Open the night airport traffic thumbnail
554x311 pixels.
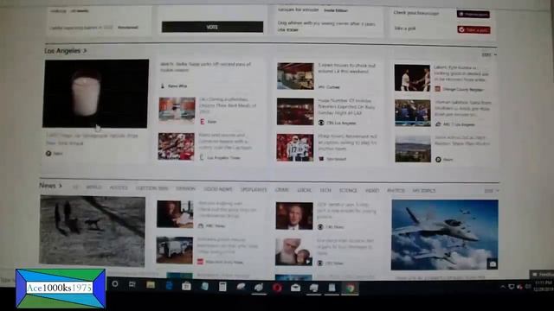click(295, 111)
